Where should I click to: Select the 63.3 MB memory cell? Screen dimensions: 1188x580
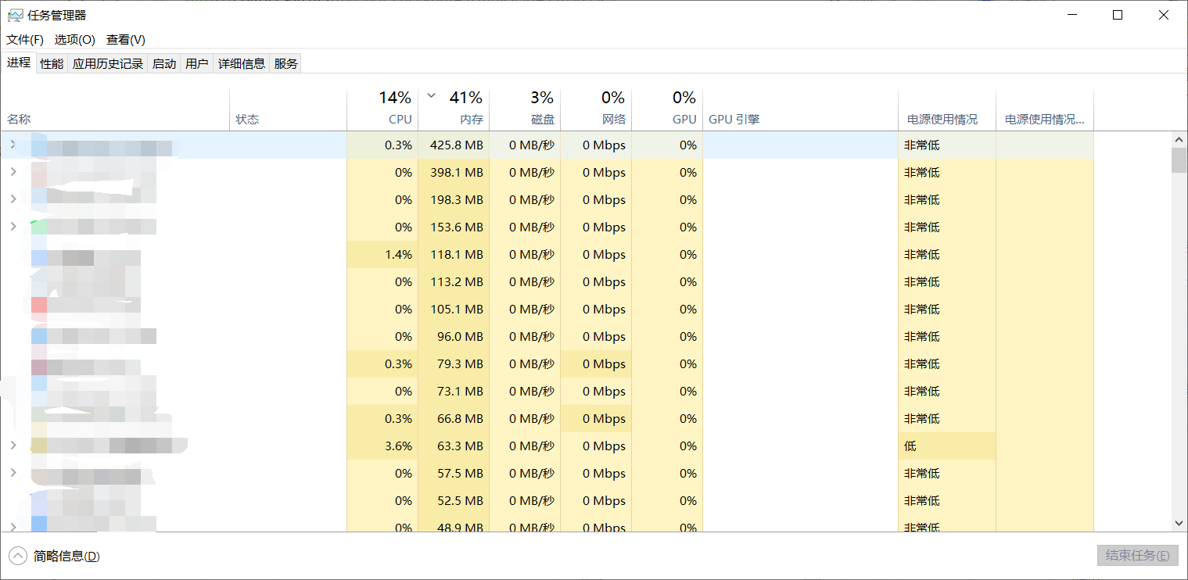click(454, 446)
